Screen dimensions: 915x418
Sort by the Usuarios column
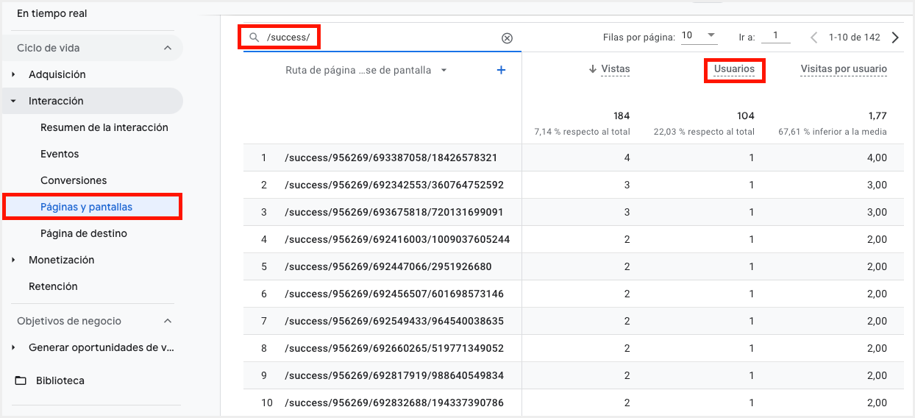[734, 69]
